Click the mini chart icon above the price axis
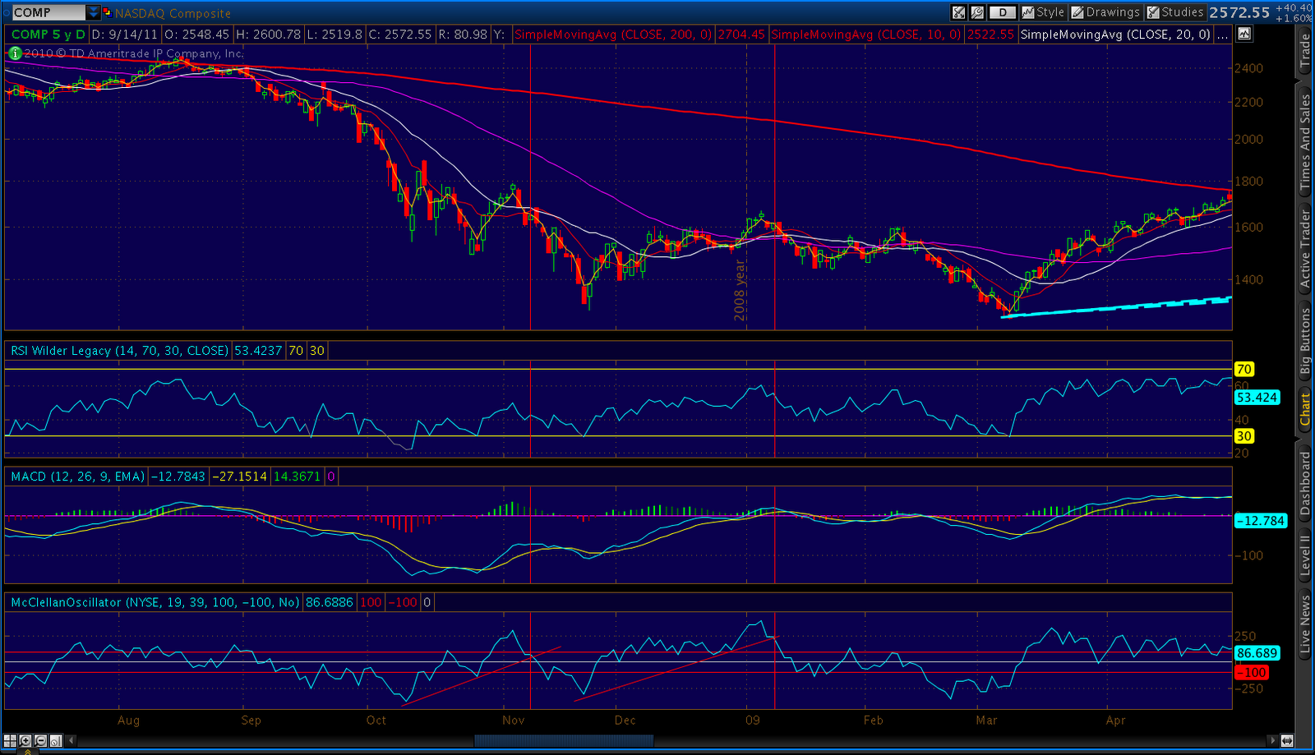Image resolution: width=1315 pixels, height=755 pixels. [x=1244, y=34]
